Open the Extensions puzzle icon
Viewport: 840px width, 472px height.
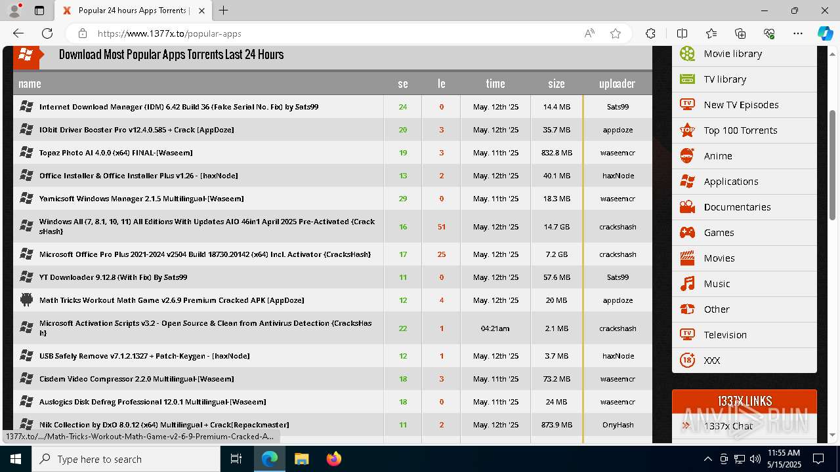pyautogui.click(x=650, y=33)
